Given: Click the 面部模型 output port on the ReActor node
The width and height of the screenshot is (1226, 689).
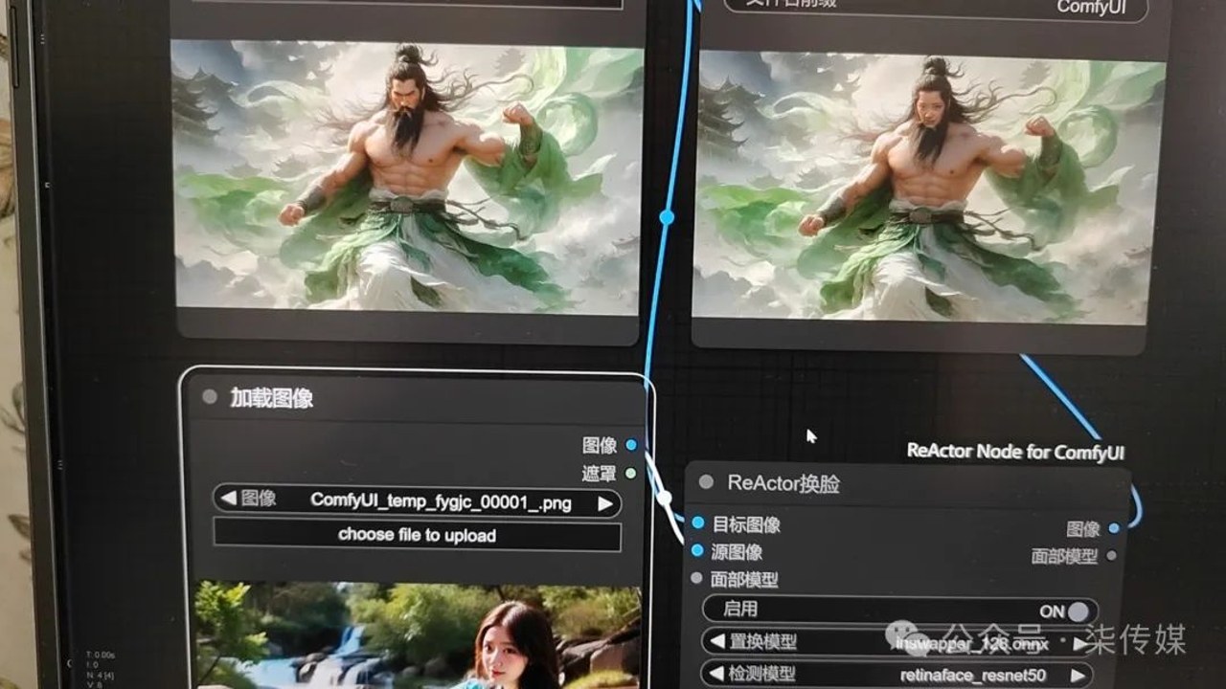Looking at the screenshot, I should click(x=1111, y=555).
